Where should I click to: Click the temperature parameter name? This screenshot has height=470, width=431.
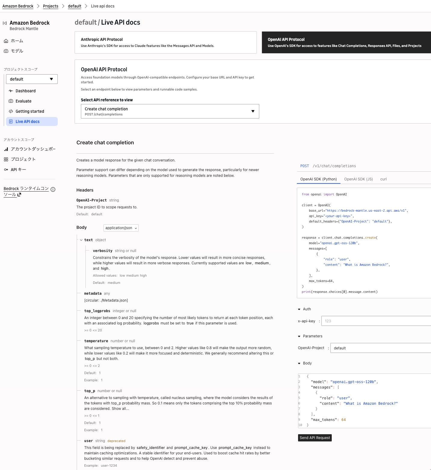click(96, 341)
